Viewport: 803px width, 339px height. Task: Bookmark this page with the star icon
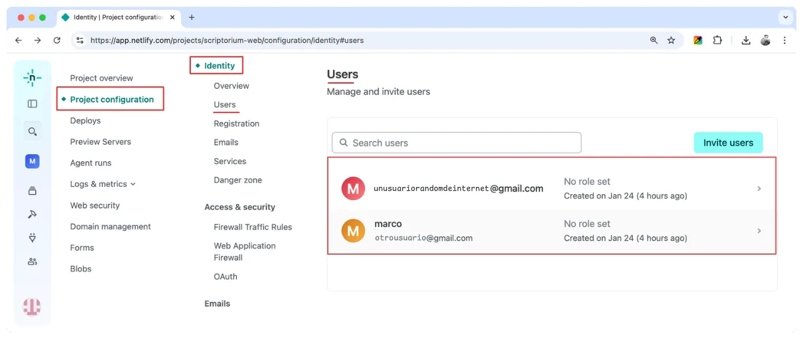tap(671, 40)
